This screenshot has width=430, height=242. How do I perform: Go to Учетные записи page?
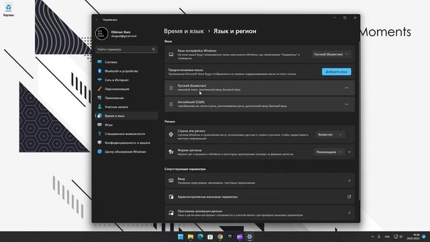click(x=127, y=107)
